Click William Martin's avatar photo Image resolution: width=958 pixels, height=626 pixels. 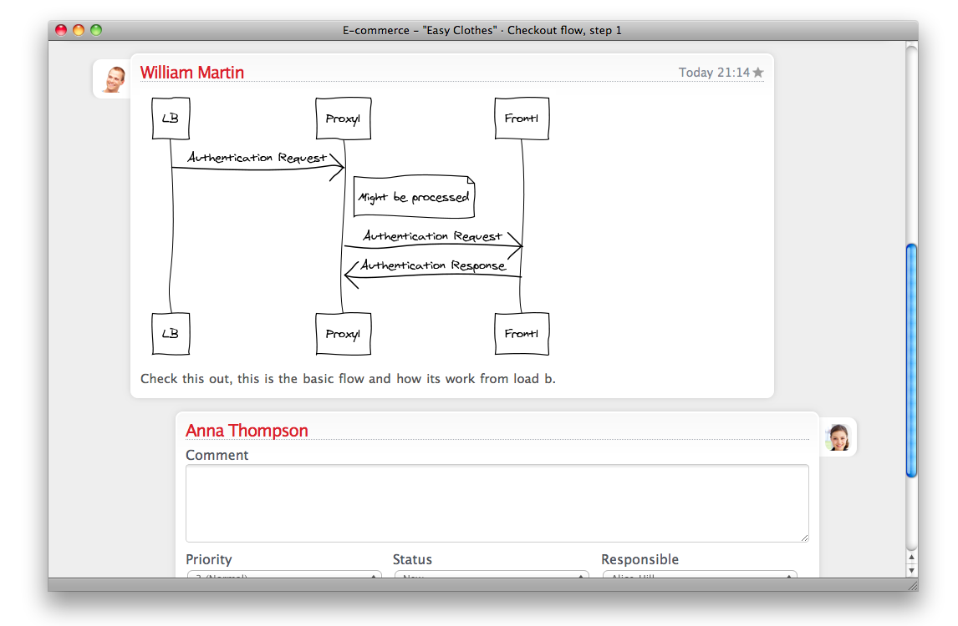[x=113, y=79]
